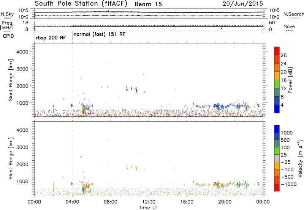Image resolution: width=304 pixels, height=210 pixels.
Task: Click the Velocity segment between -1000 and -500
Action: tap(277, 180)
